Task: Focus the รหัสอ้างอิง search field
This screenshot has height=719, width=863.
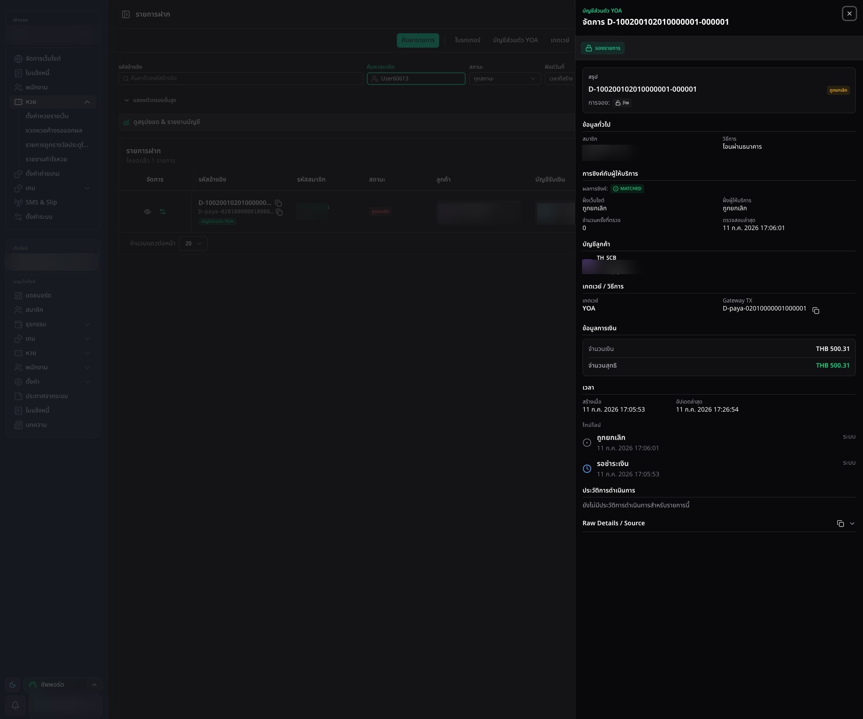Action: tap(240, 79)
